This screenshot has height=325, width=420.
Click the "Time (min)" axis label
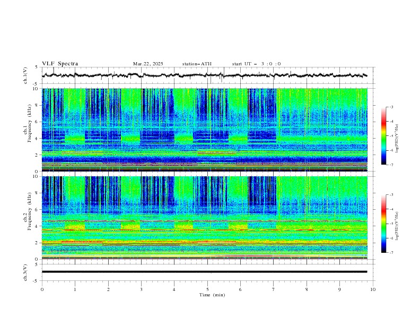click(x=212, y=295)
